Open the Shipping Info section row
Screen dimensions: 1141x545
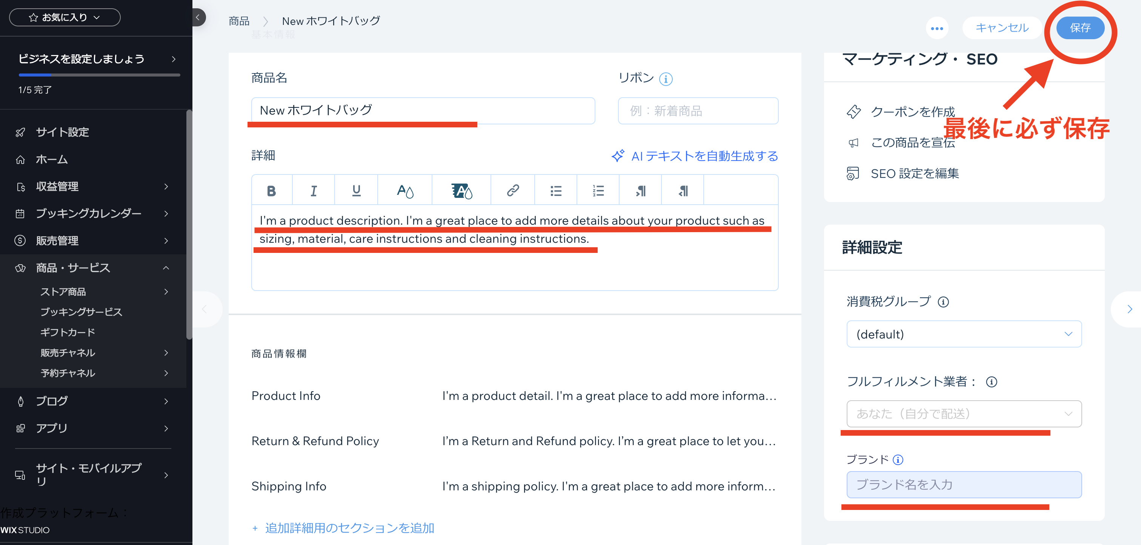coord(515,487)
